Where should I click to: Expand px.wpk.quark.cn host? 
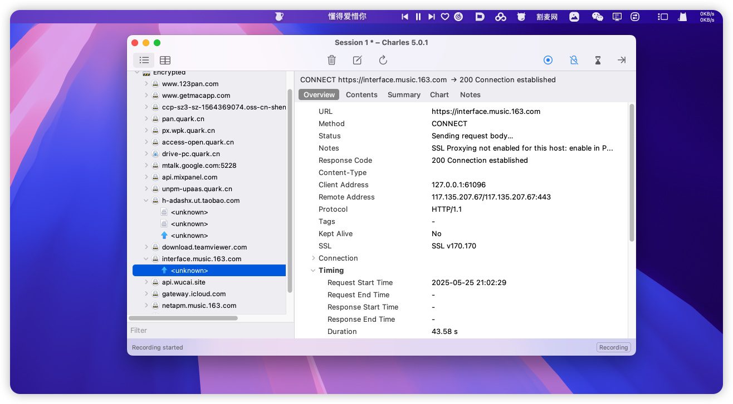[146, 131]
